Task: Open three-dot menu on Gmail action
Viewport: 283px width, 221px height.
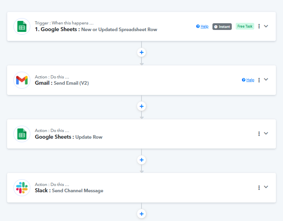Action: 259,80
